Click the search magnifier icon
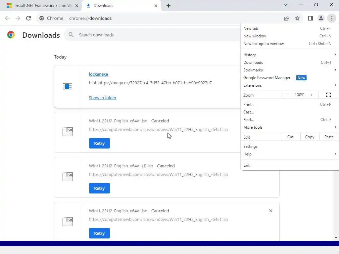Viewport: 339px width, 254px height. pos(71,34)
